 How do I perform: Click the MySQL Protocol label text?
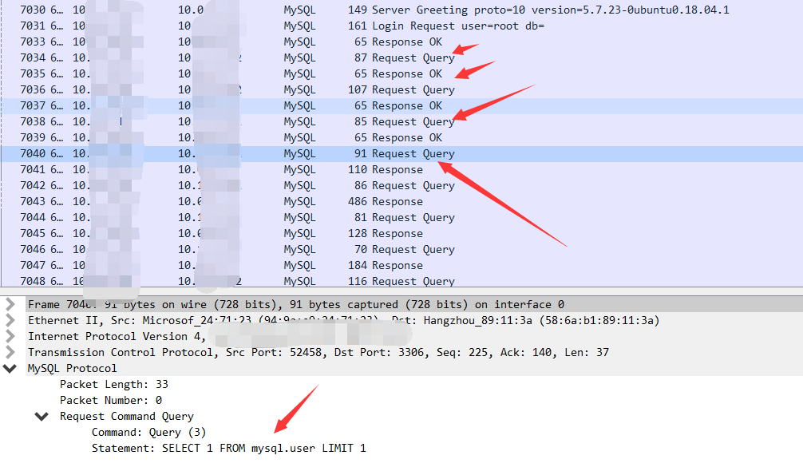pyautogui.click(x=72, y=368)
